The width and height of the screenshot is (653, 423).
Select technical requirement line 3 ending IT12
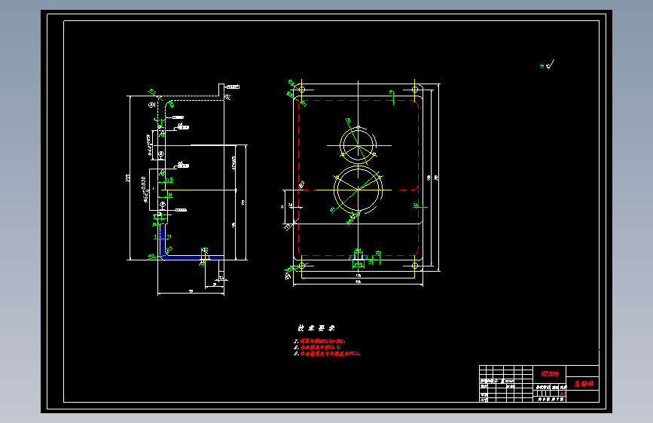click(331, 354)
